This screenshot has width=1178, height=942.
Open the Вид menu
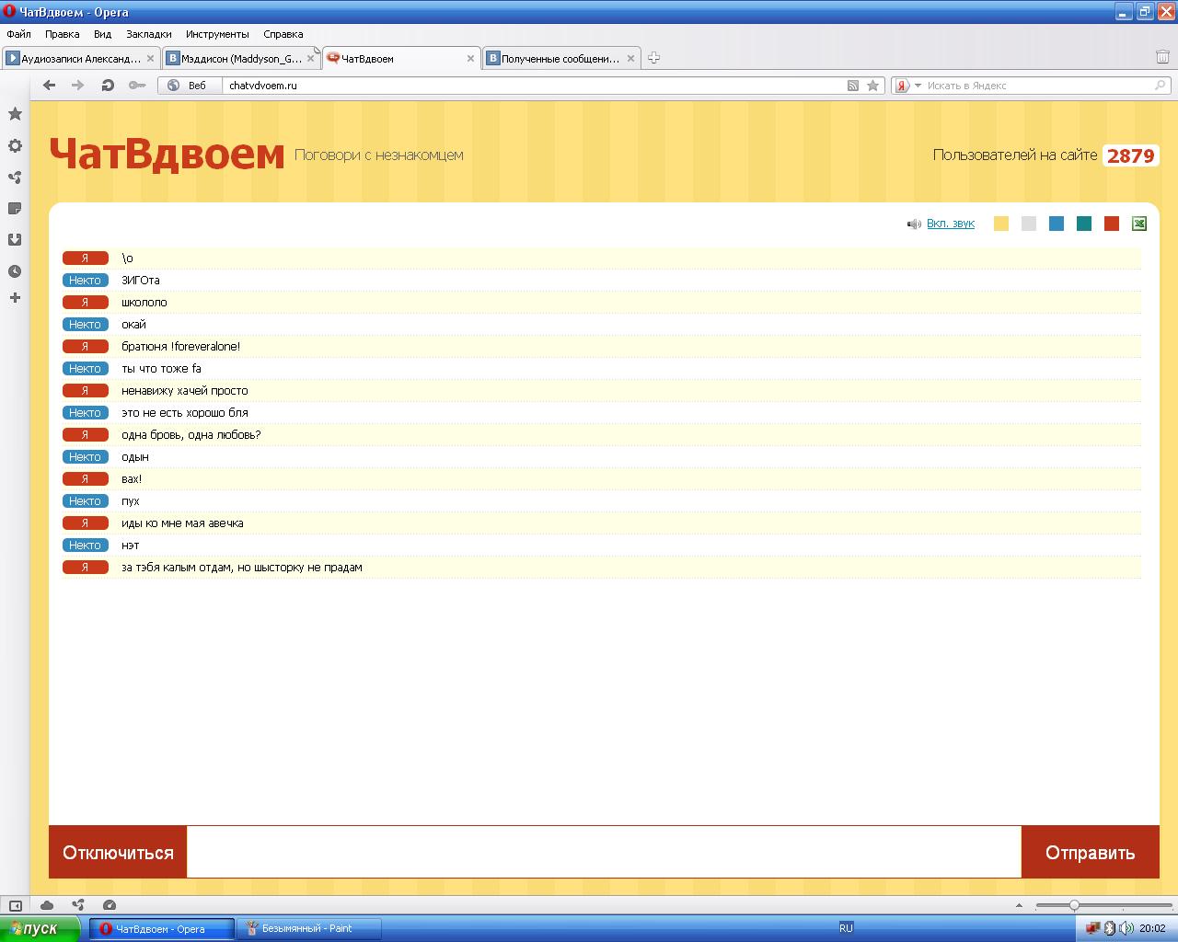(x=102, y=34)
